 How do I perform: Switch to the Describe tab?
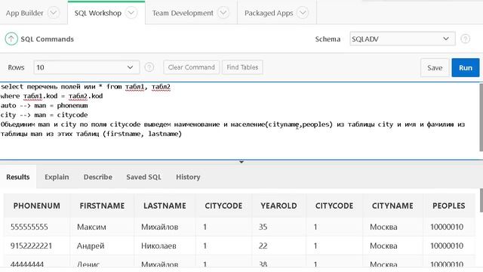(98, 177)
